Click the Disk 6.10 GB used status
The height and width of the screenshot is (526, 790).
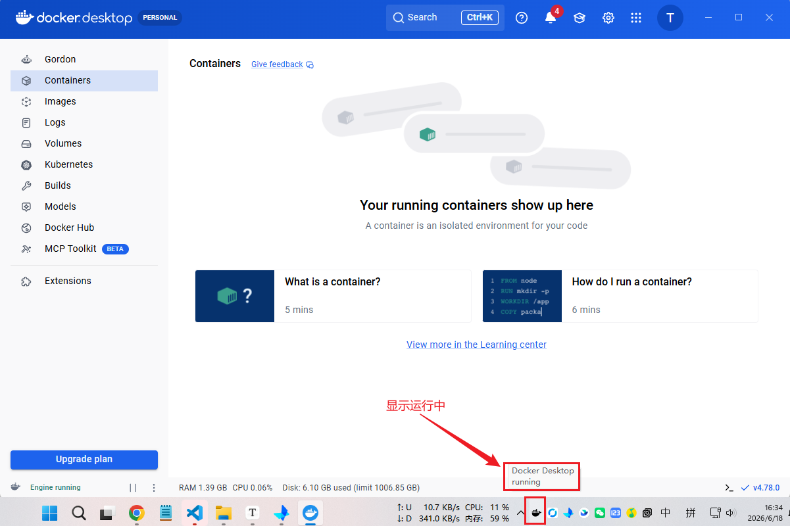coord(351,488)
